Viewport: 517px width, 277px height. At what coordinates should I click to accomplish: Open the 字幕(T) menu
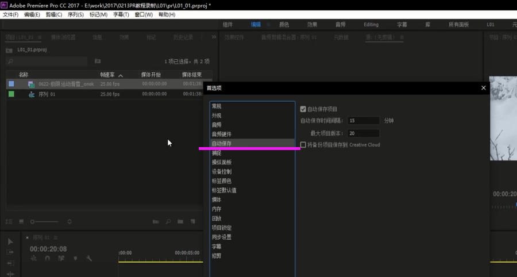[x=121, y=14]
